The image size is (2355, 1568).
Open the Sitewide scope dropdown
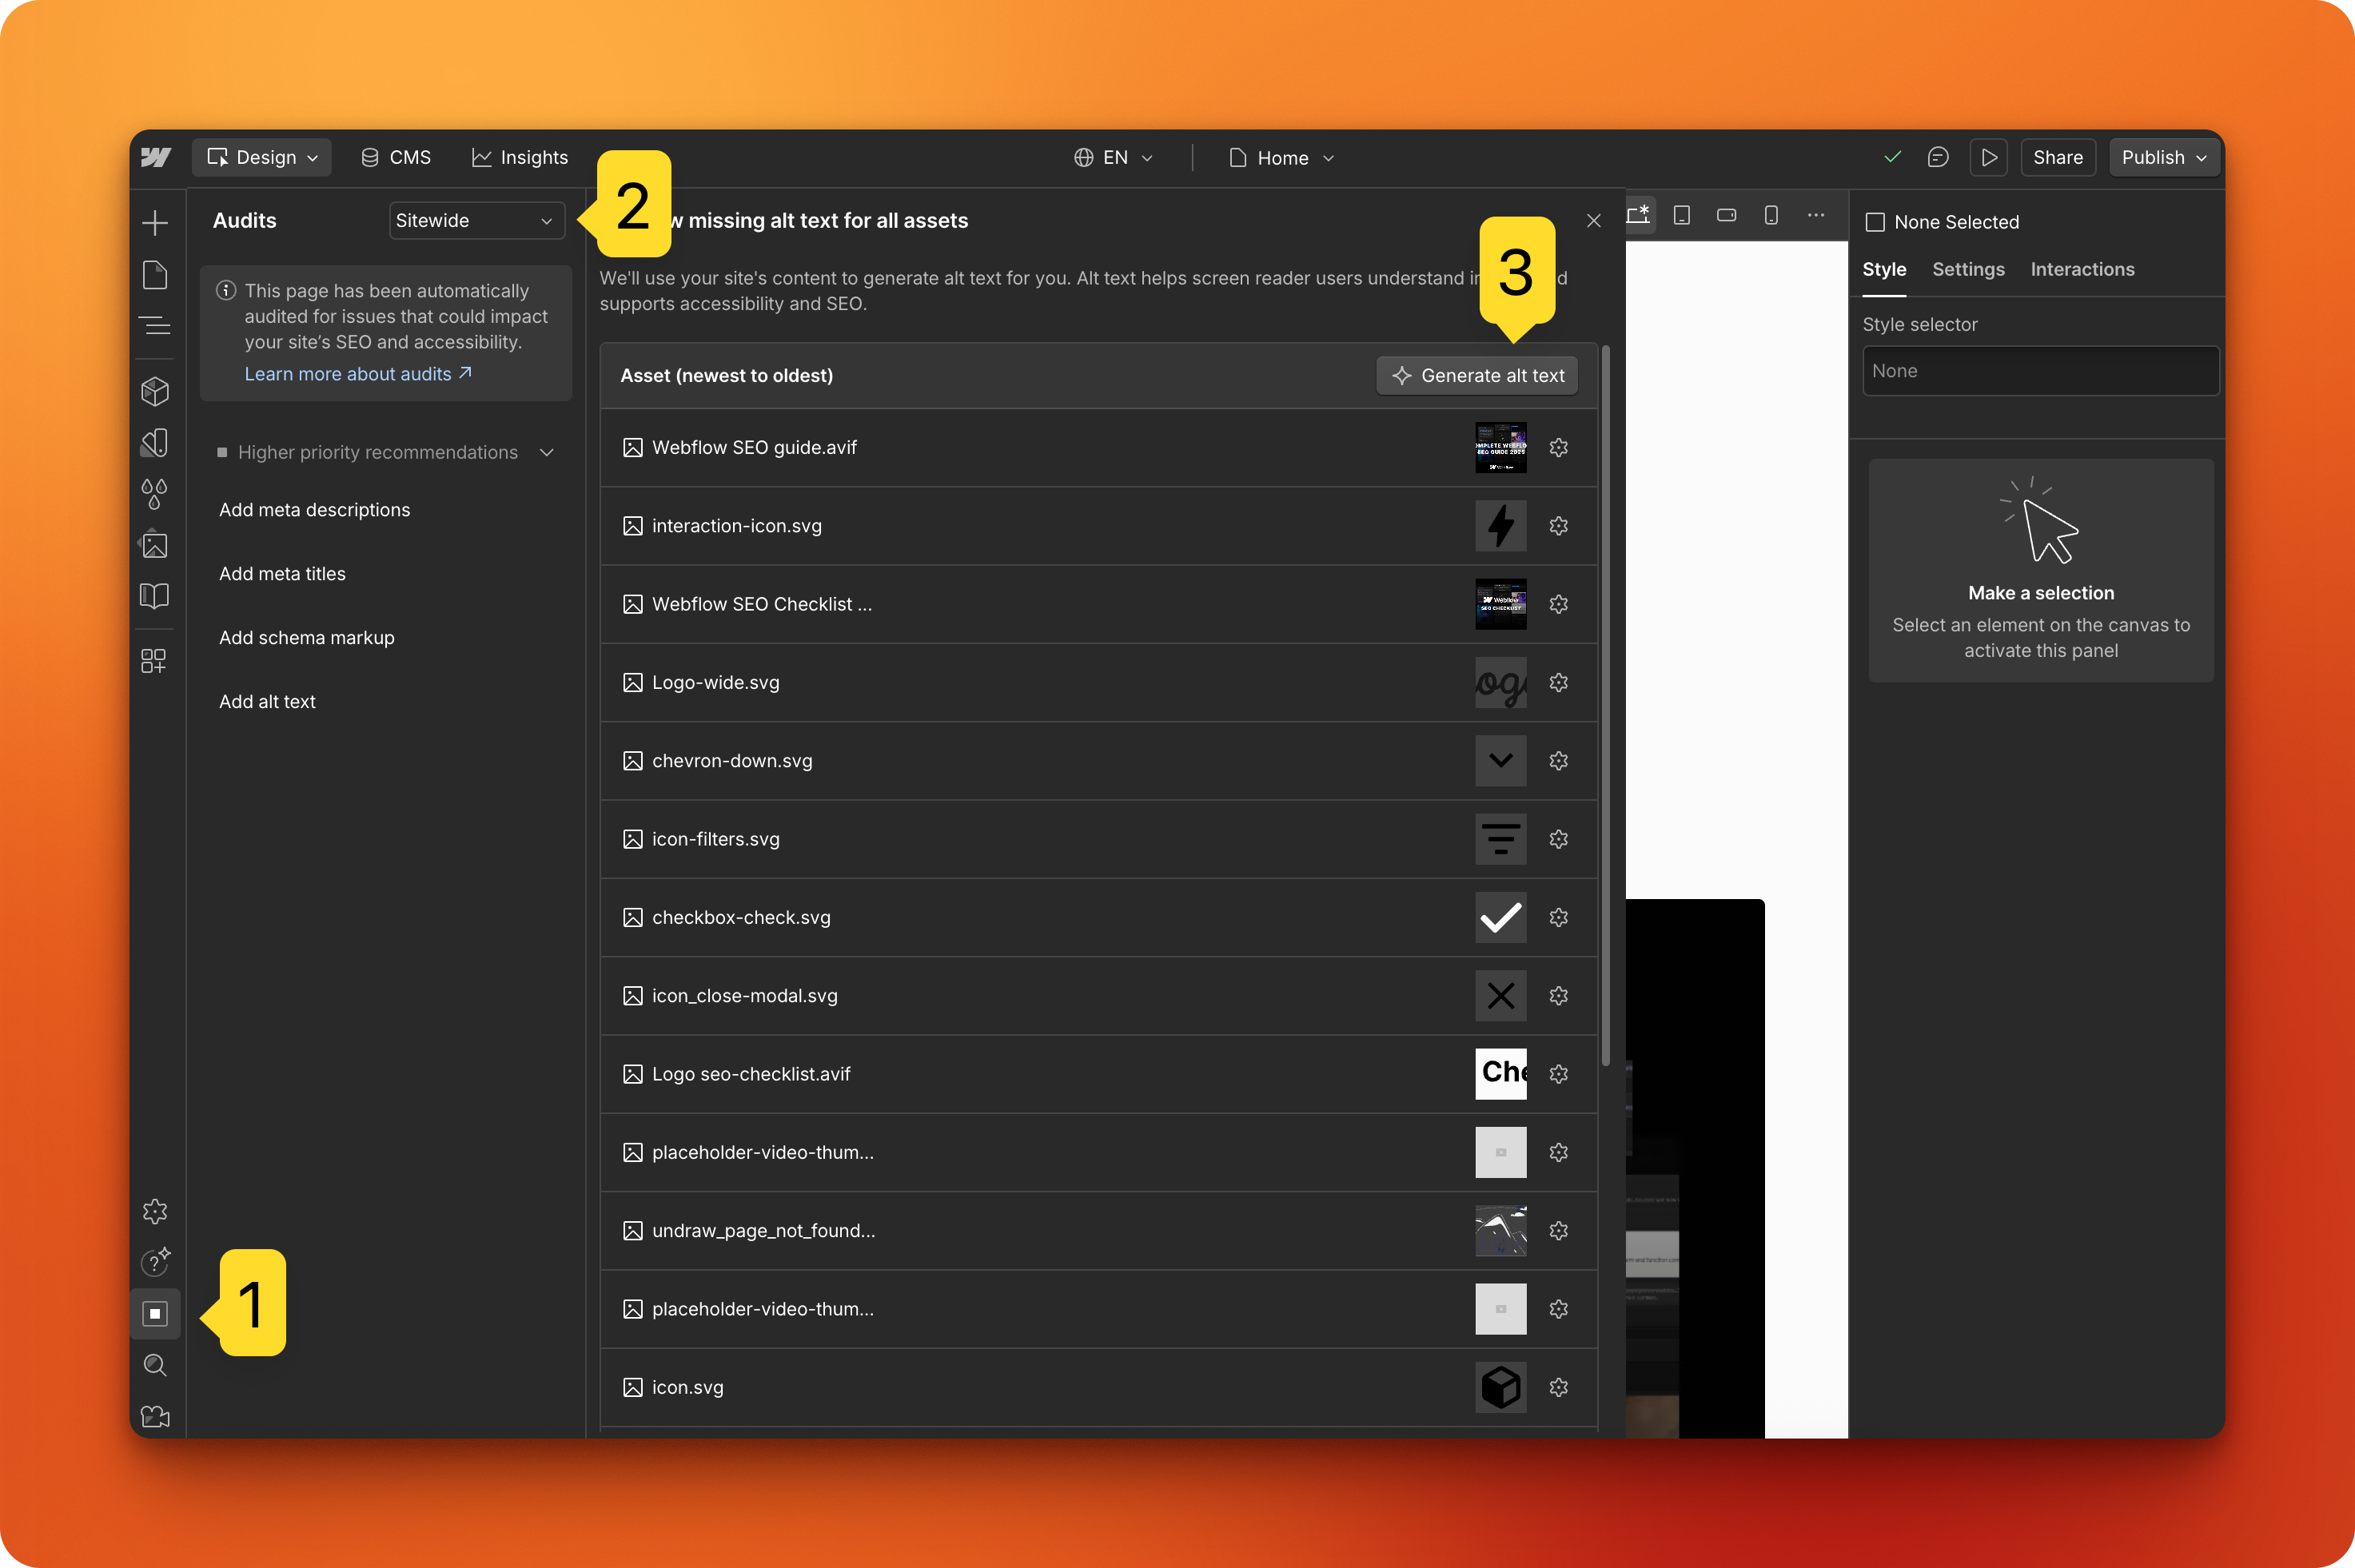[x=476, y=221]
